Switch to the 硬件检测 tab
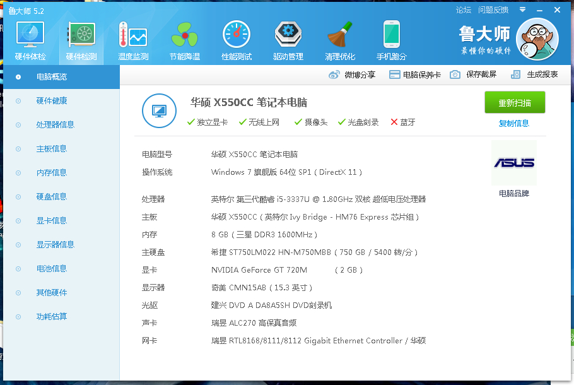574x385 pixels. point(81,38)
